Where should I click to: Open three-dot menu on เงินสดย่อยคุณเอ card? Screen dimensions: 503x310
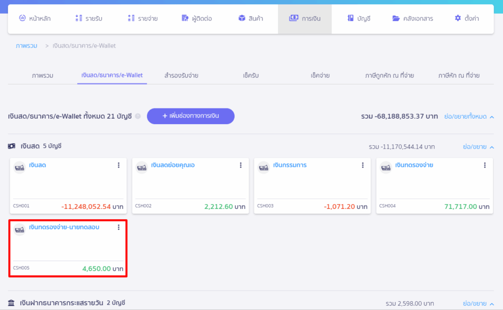[241, 165]
